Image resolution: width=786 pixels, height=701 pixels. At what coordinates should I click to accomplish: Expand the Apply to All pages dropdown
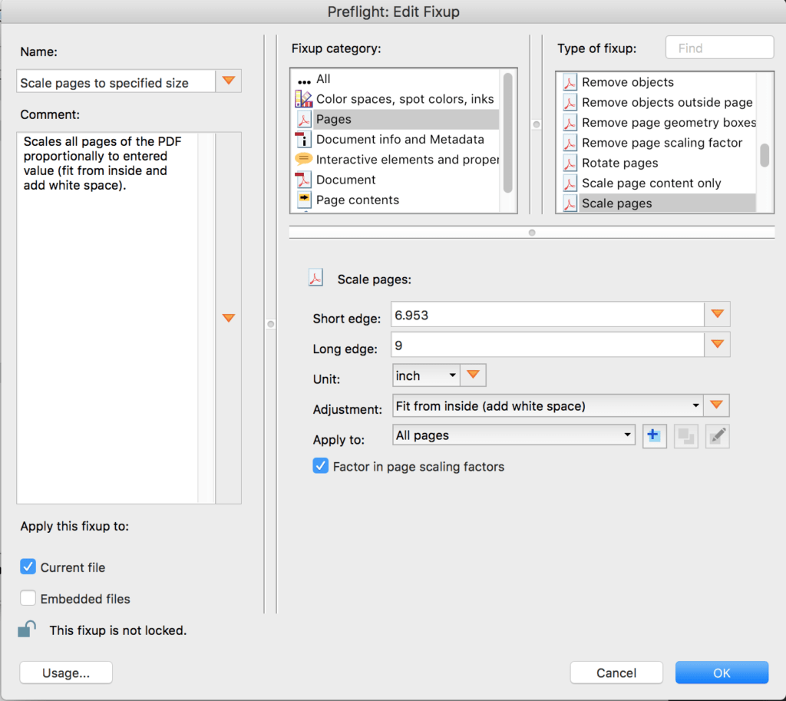(x=514, y=435)
